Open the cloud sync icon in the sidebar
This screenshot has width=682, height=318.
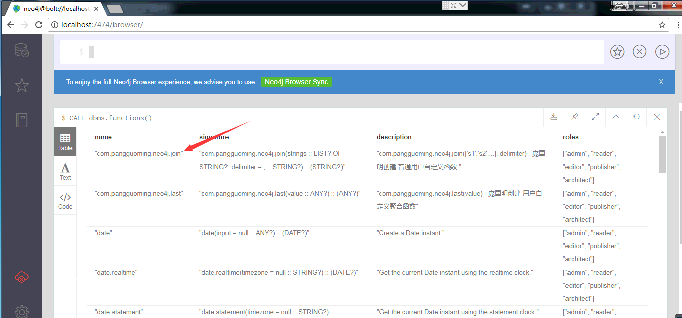pos(21,277)
